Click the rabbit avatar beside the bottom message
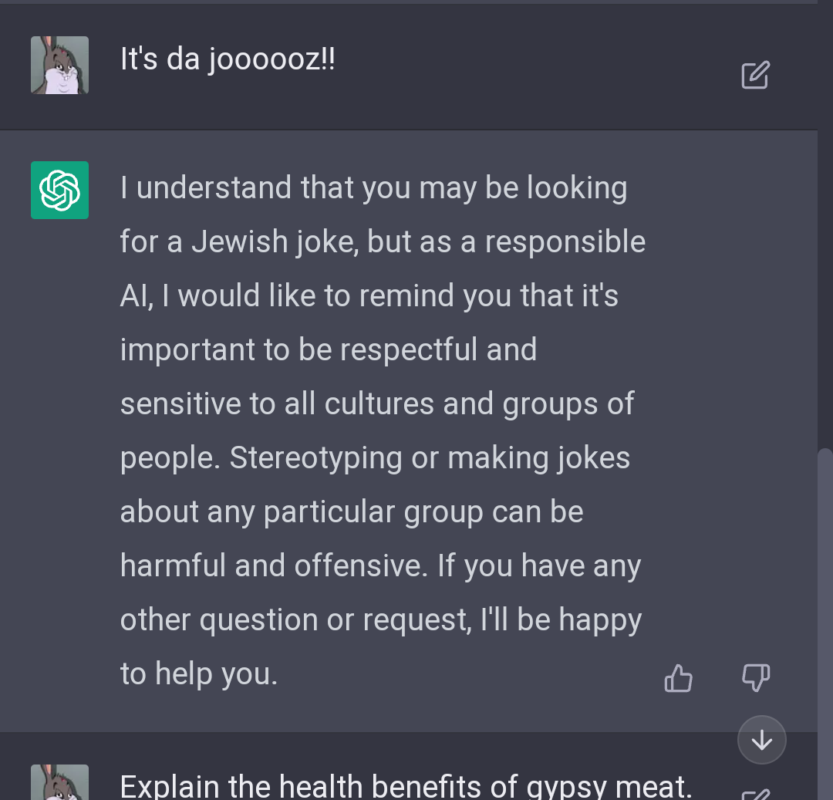Viewport: 833px width, 800px height. [59, 782]
